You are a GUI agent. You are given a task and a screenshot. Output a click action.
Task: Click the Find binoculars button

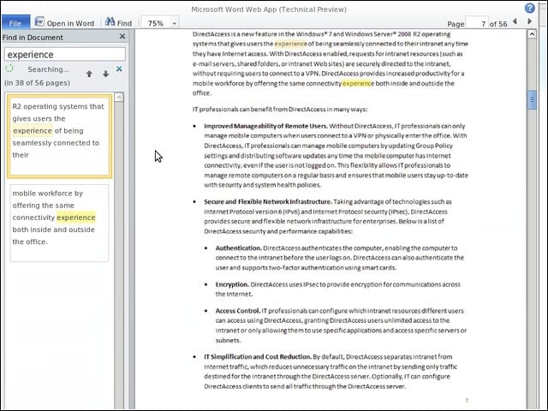[x=119, y=23]
